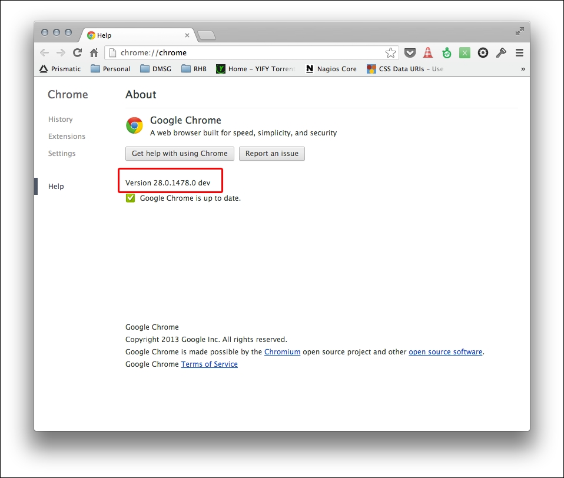Open the DMSG bookmarks folder
The height and width of the screenshot is (478, 564).
coord(156,69)
